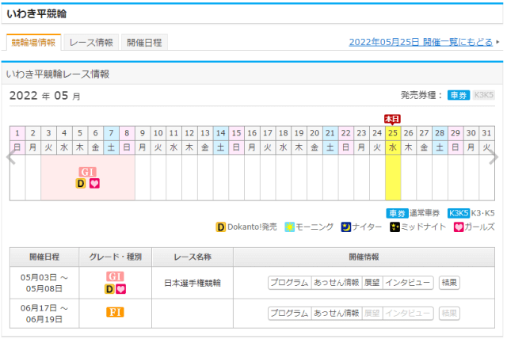Viewport: 507px width, 339px height.
Task: Open 結果 for the 05月03日 race
Action: point(449,282)
